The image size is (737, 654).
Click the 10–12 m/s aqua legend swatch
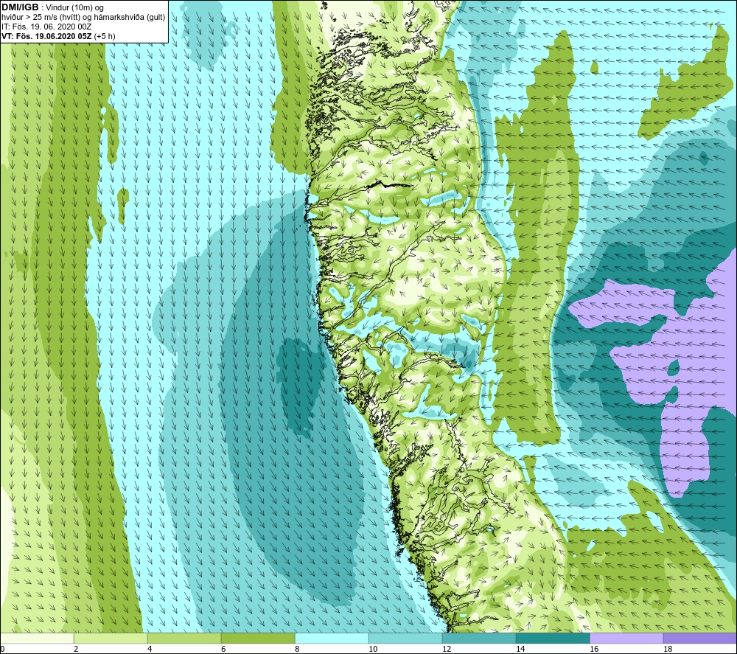(405, 638)
